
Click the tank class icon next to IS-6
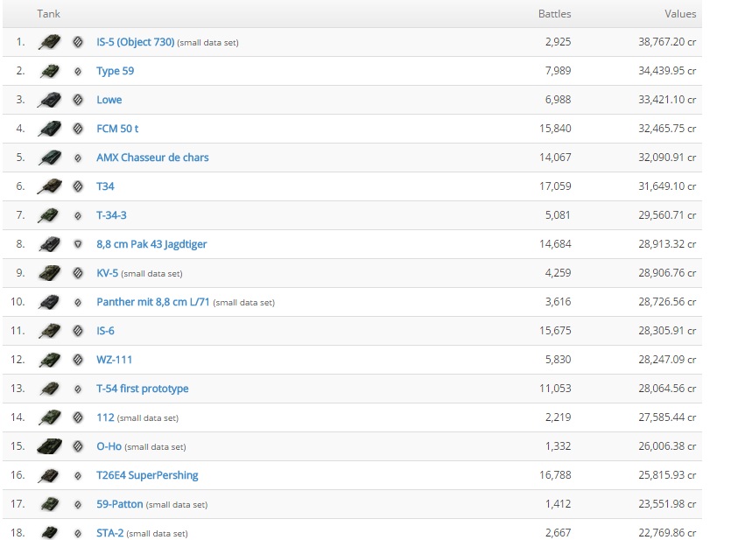[x=78, y=331]
